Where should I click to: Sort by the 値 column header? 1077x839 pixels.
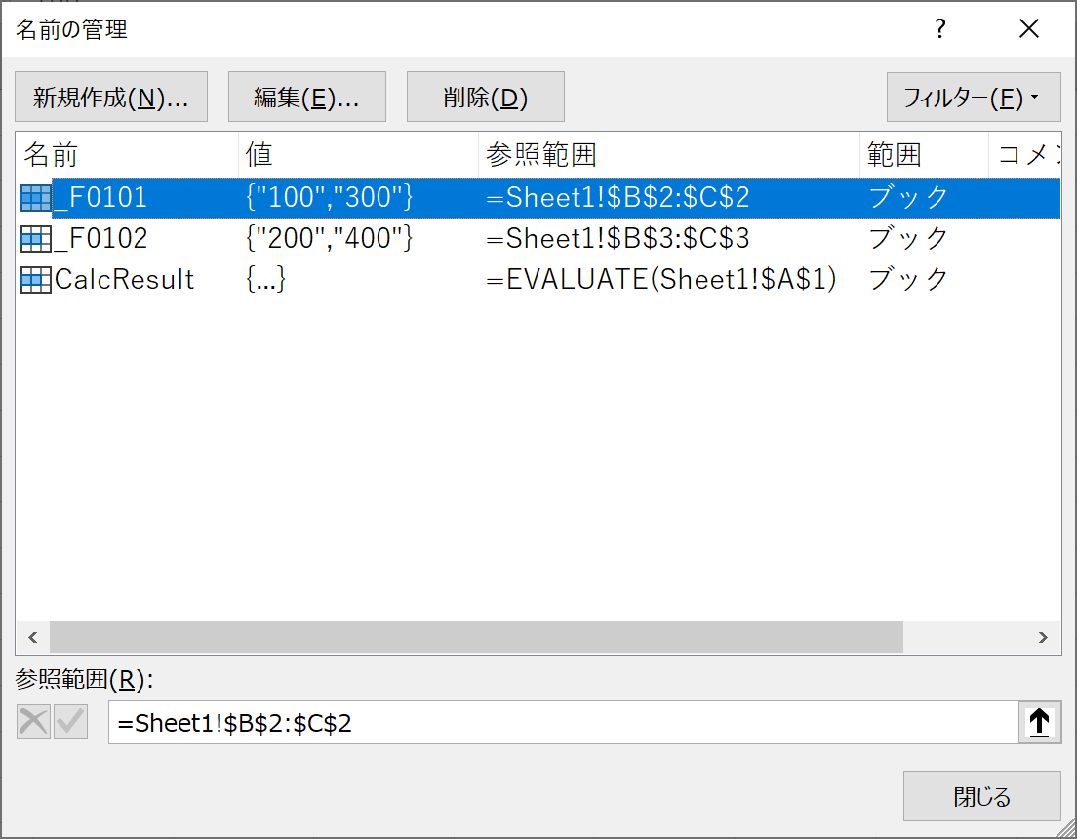click(x=359, y=154)
